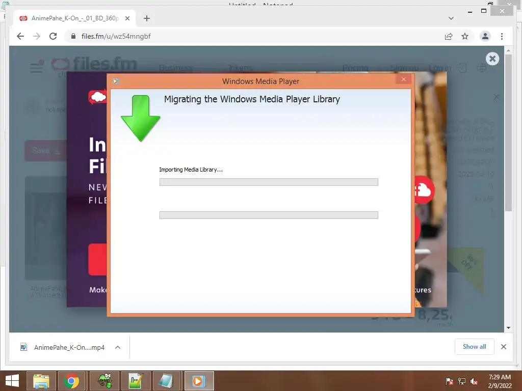Screen dimensions: 522x391
Task: Click the forward navigation arrow
Action: coord(37,36)
